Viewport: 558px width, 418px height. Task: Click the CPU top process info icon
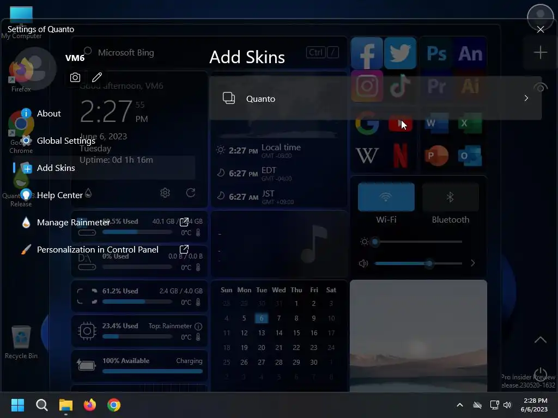pyautogui.click(x=198, y=326)
